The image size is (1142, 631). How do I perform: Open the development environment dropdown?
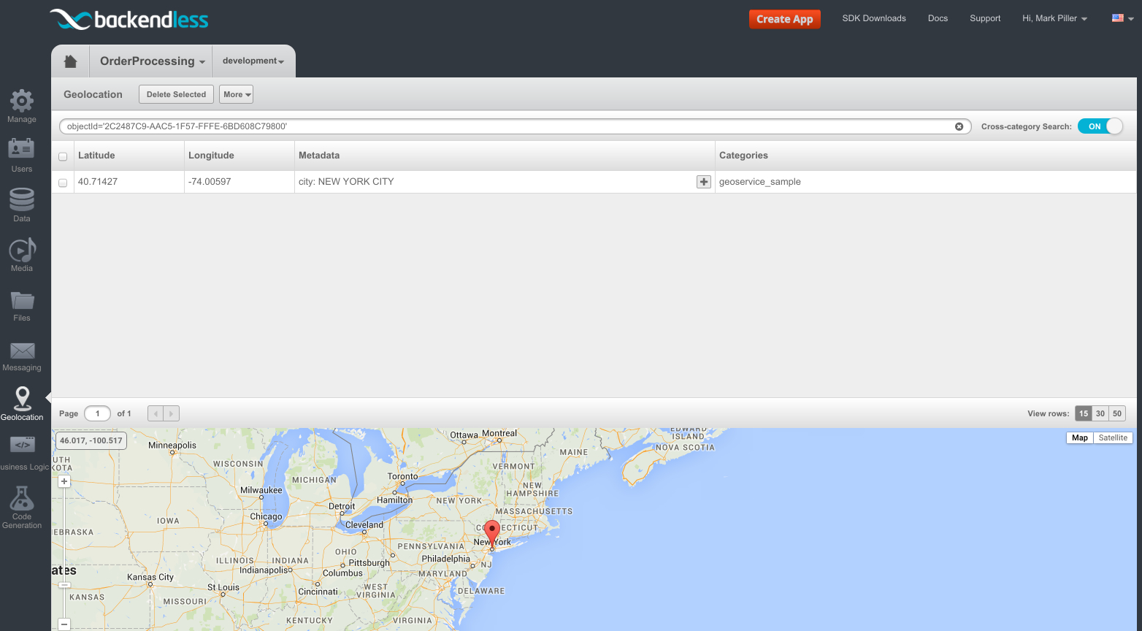pyautogui.click(x=253, y=61)
